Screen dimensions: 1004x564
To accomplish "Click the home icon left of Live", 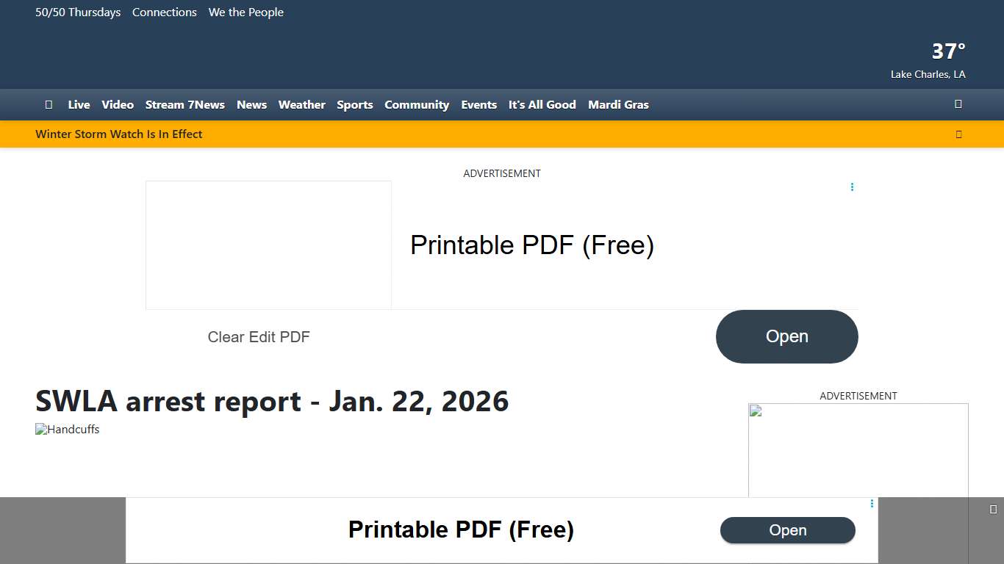I will click(49, 105).
